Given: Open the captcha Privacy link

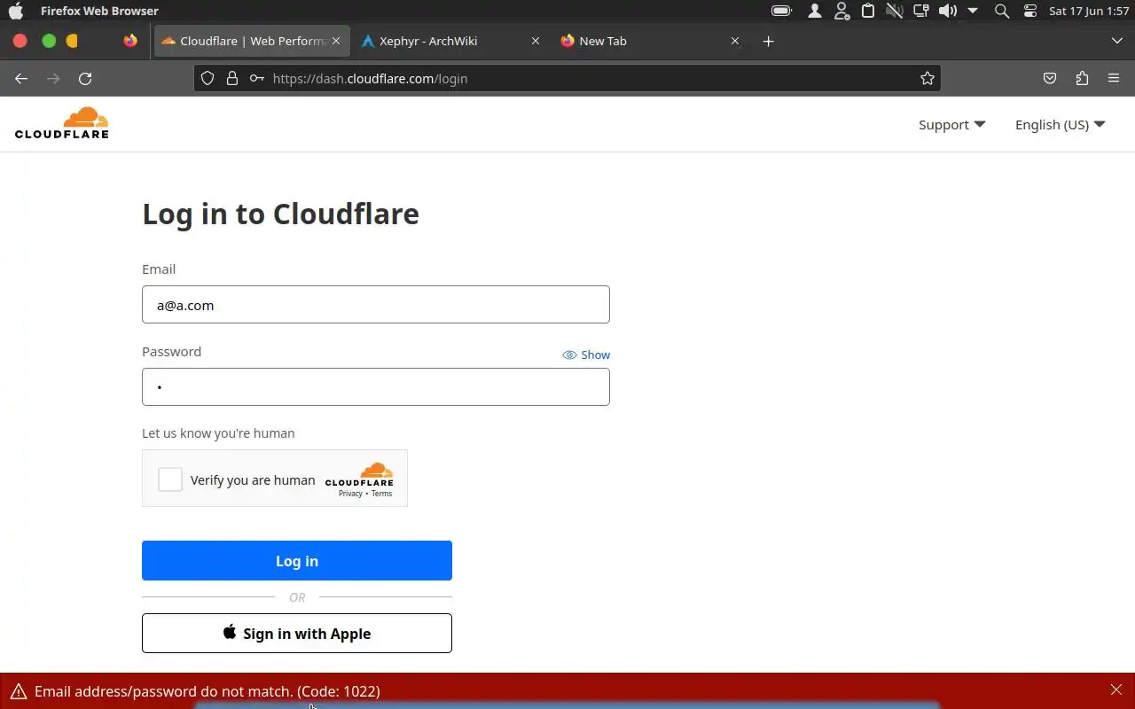Looking at the screenshot, I should point(350,494).
